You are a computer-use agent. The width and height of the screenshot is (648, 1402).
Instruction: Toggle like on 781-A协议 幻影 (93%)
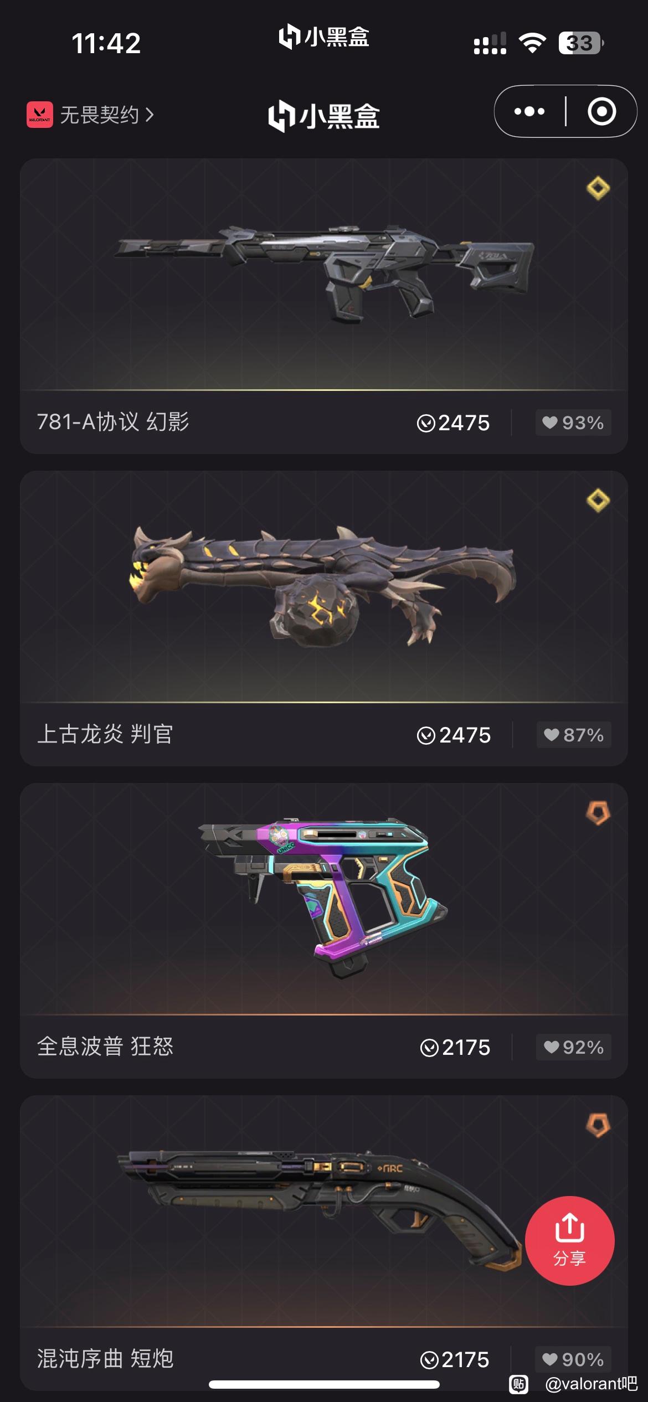[573, 422]
